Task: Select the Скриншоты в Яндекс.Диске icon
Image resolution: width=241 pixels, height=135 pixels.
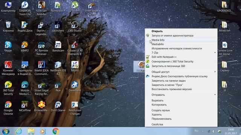Action: point(25,68)
